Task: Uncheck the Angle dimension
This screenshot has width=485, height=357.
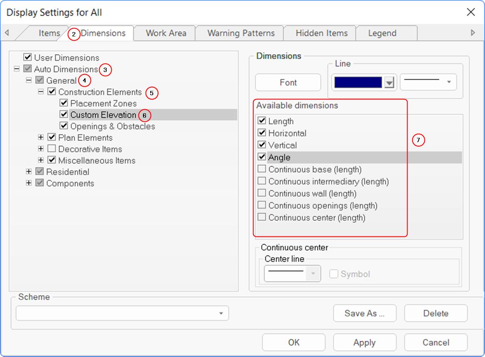Action: point(262,157)
